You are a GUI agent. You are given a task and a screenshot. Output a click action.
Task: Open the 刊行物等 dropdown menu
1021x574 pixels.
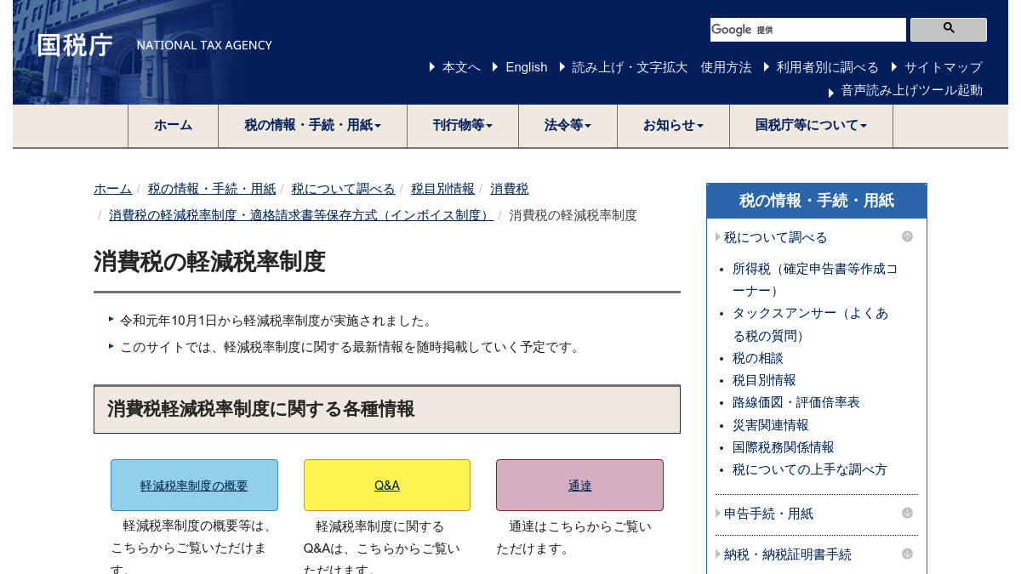(462, 126)
